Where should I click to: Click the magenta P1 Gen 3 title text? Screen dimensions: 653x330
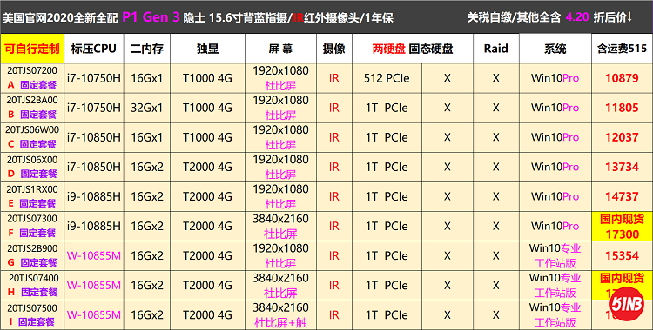point(151,17)
